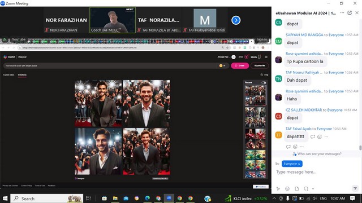Click the screenshot capture icon in chat

306,189
